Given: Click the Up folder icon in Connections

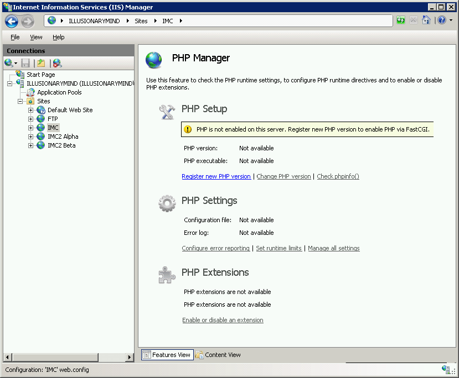Looking at the screenshot, I should click(42, 63).
